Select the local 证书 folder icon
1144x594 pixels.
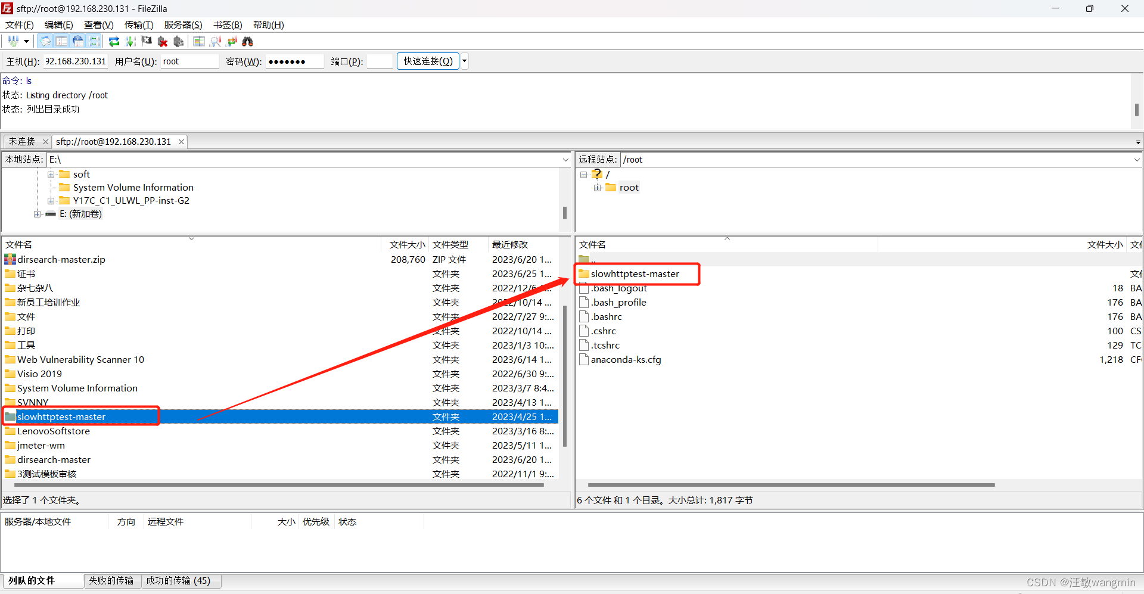coord(10,274)
